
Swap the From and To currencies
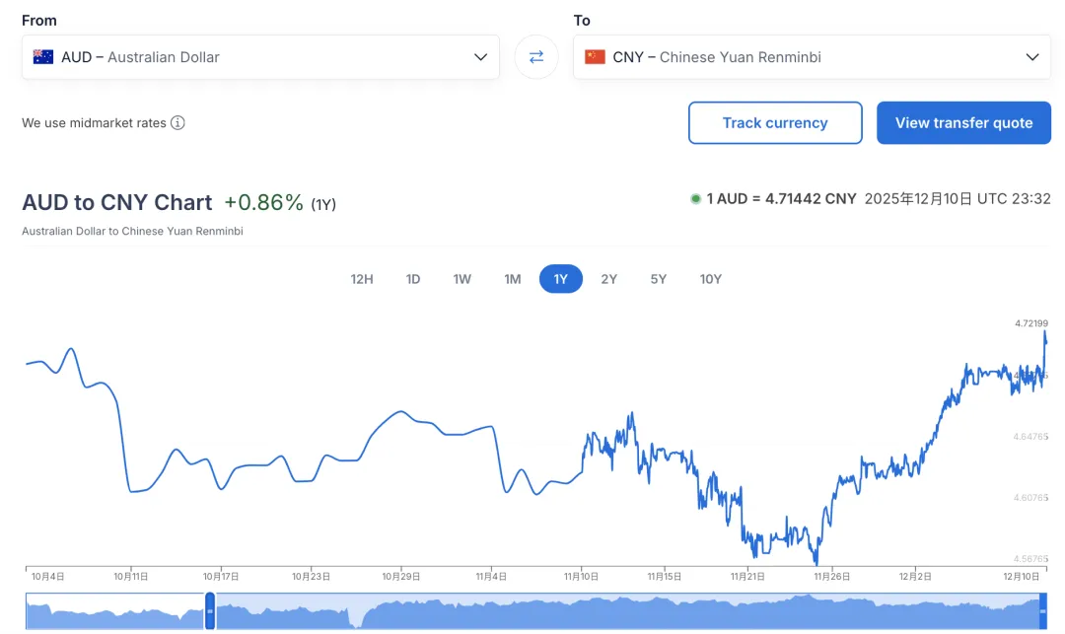pyautogui.click(x=536, y=57)
